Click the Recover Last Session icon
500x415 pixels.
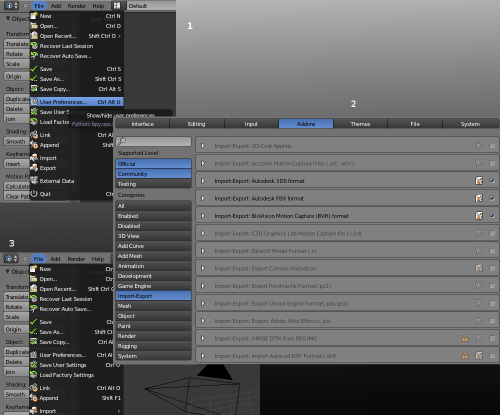34,46
